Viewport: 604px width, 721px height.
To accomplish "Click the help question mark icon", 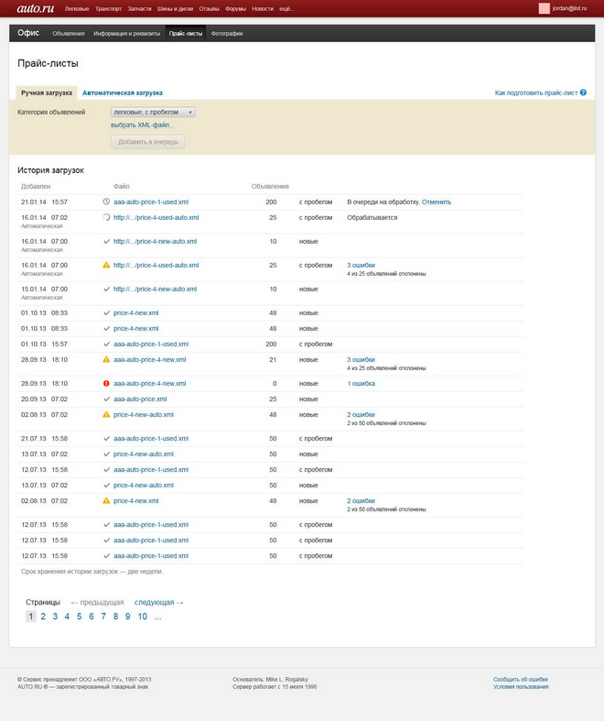I will click(x=583, y=93).
